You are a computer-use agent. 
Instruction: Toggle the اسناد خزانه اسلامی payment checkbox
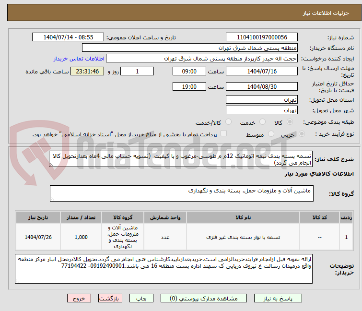tap(223, 134)
